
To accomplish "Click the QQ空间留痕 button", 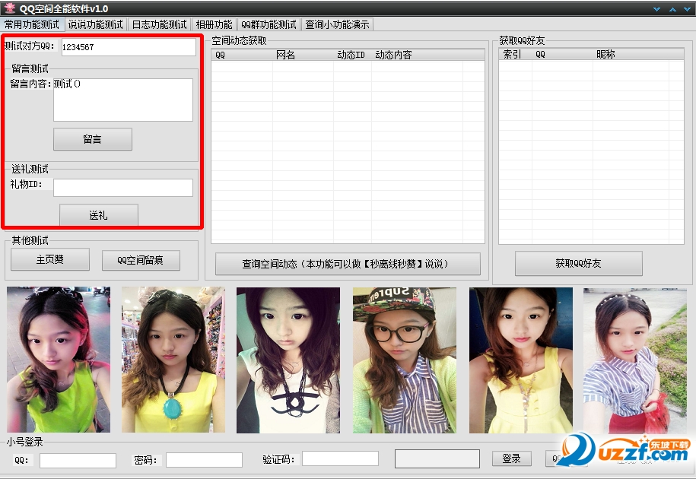I will click(x=141, y=260).
